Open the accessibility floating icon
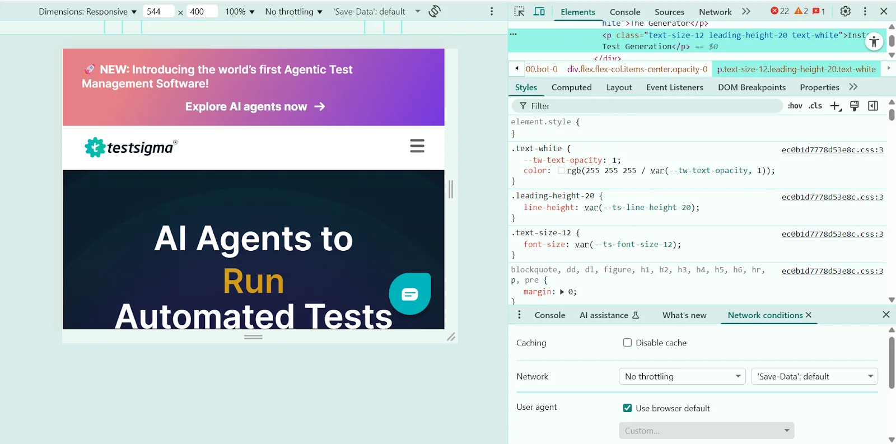This screenshot has width=896, height=444. point(874,41)
